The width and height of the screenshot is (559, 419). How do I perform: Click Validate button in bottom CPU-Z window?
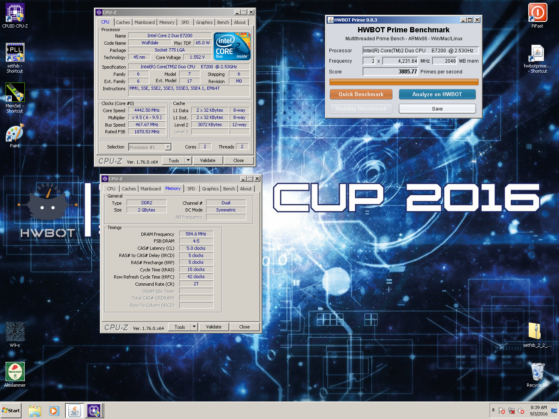click(214, 327)
